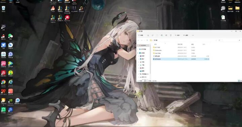Open the Sort dropdown in Explorer toolbar

click(x=177, y=35)
